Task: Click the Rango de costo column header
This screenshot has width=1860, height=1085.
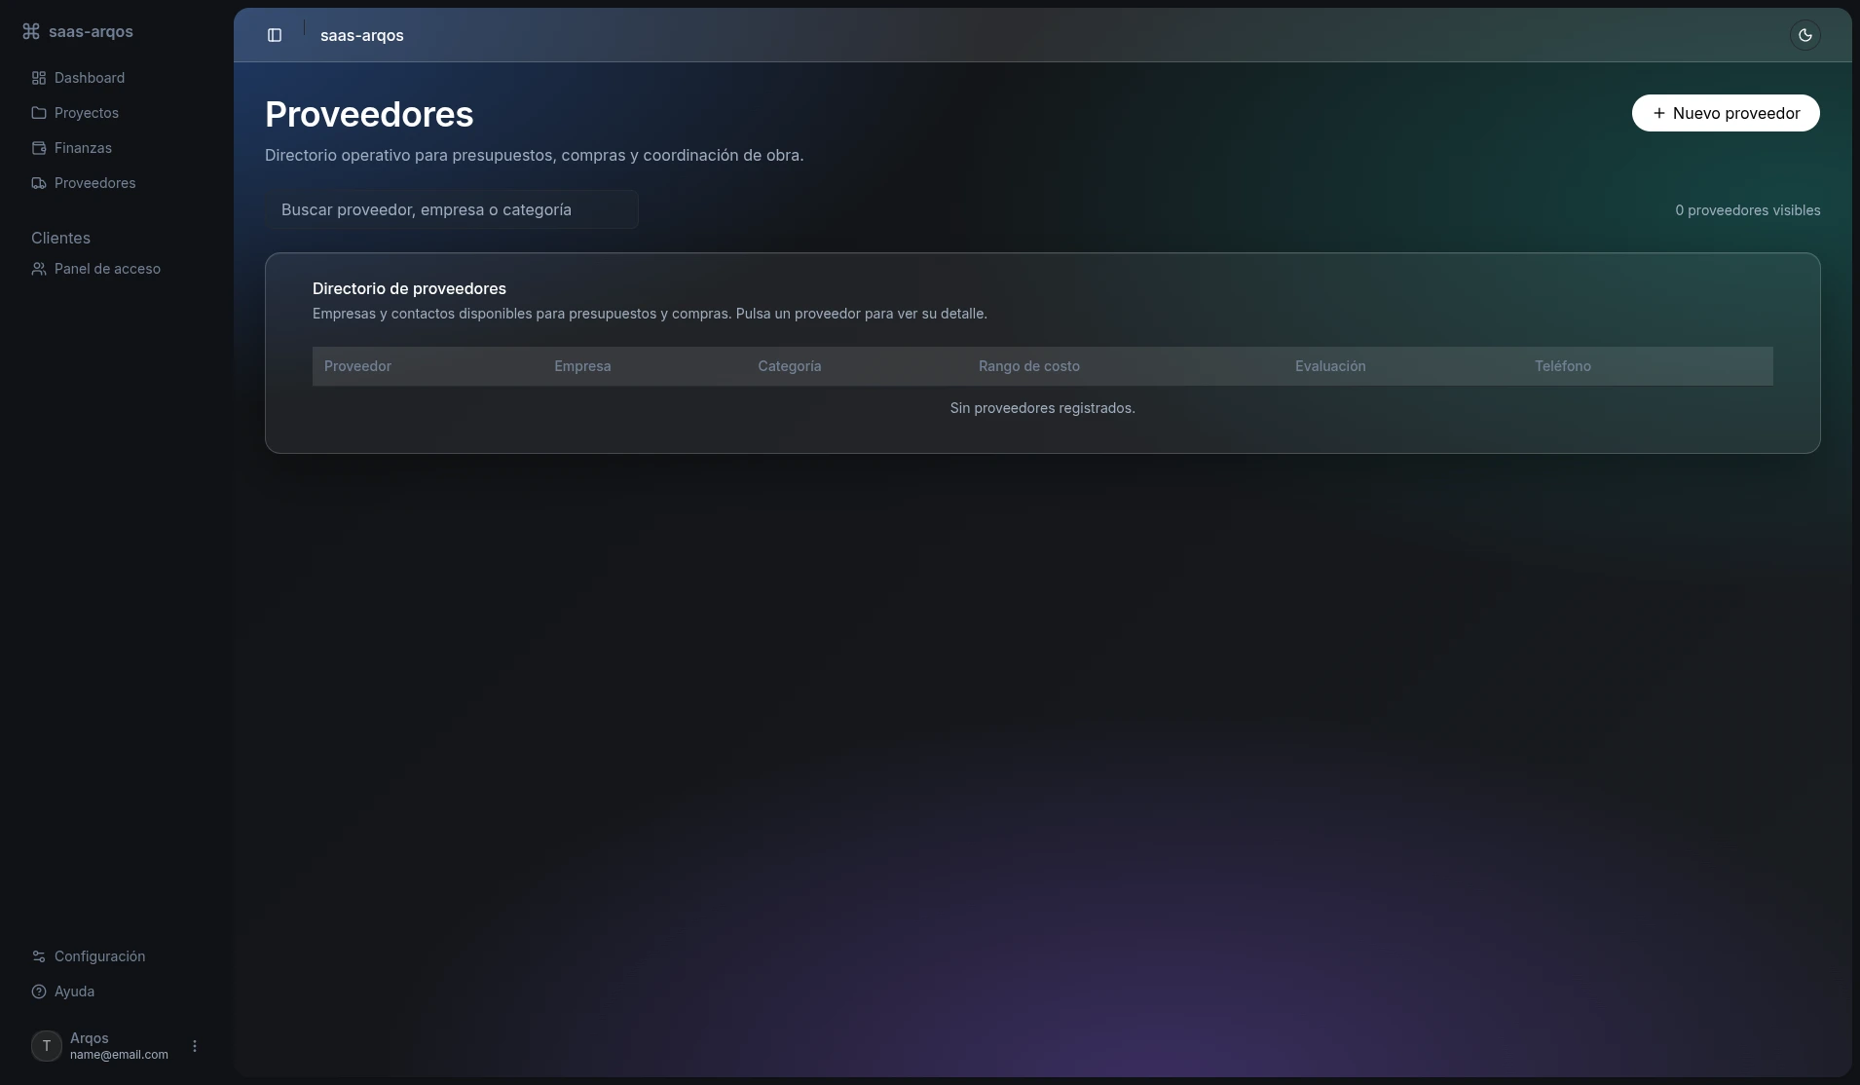Action: [1029, 366]
